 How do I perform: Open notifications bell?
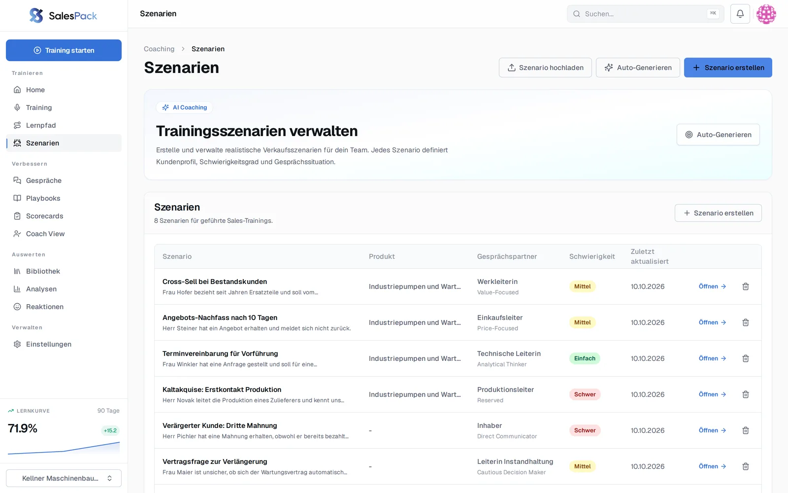pyautogui.click(x=740, y=14)
